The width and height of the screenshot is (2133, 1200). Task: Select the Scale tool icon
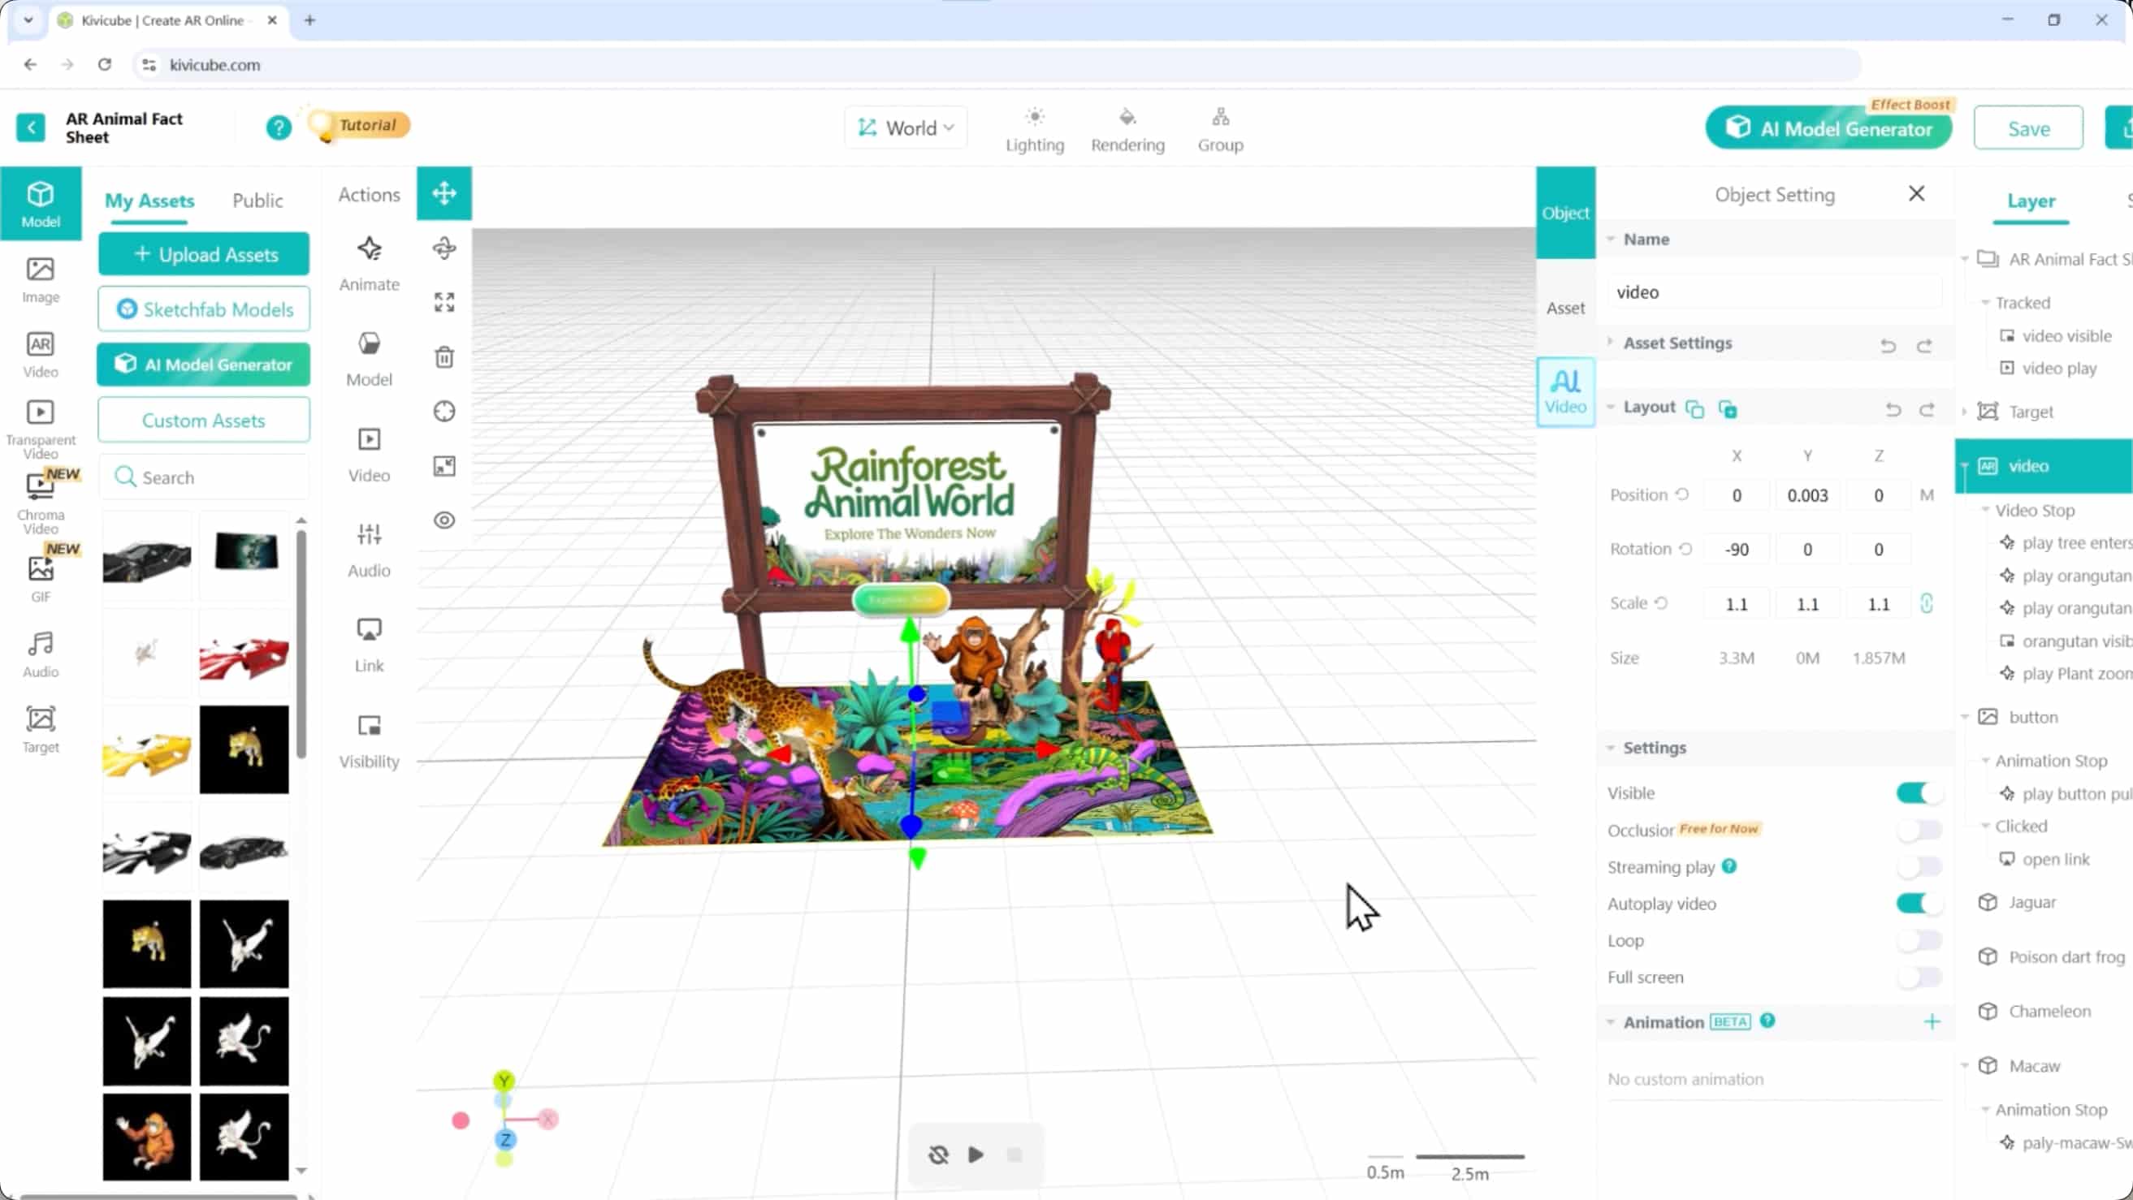click(443, 301)
